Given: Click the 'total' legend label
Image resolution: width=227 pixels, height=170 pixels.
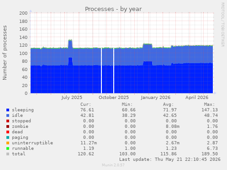Looking at the screenshot, I should [19, 154].
